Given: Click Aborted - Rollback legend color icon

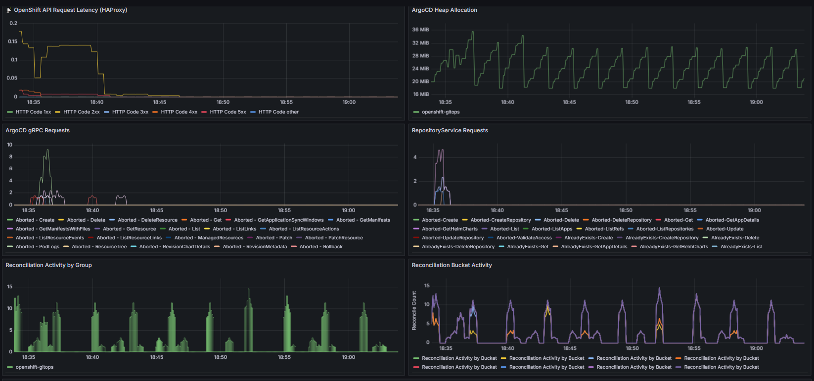Looking at the screenshot, I should [294, 247].
